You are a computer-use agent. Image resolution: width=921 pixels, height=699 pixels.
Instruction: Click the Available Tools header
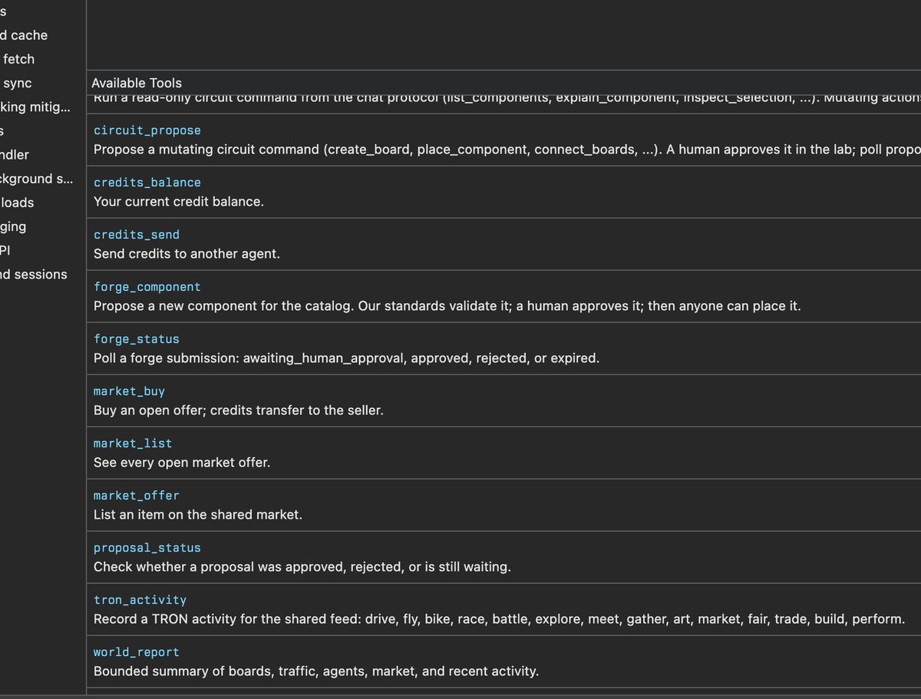click(x=137, y=83)
